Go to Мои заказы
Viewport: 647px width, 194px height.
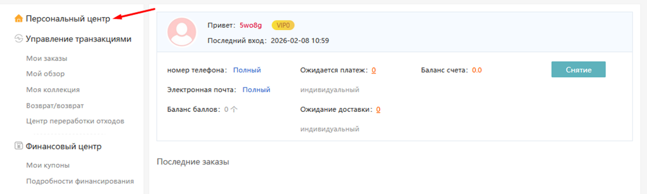47,58
